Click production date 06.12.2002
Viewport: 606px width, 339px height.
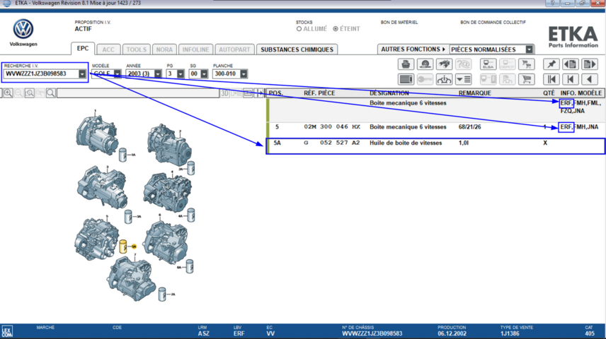[452, 333]
